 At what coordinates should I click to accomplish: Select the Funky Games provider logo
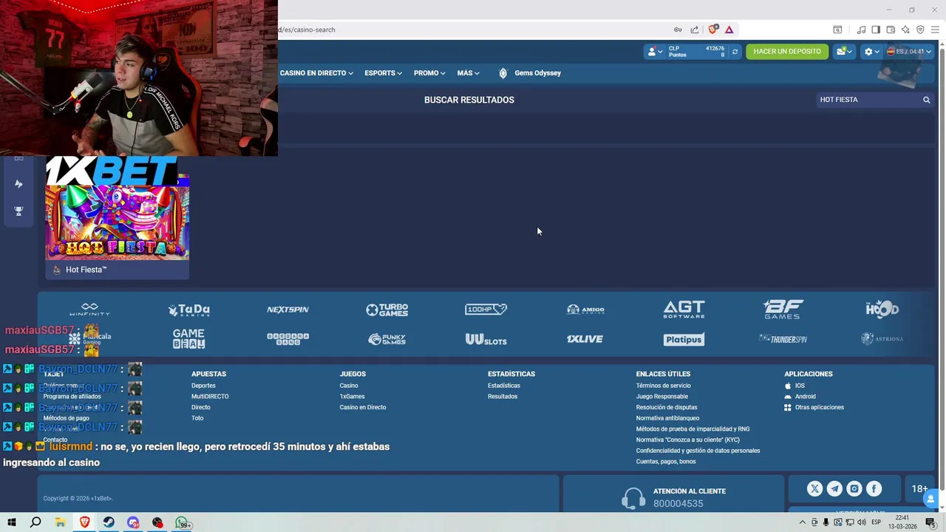pyautogui.click(x=387, y=339)
